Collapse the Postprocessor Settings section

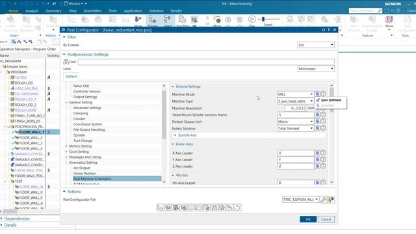point(64,55)
